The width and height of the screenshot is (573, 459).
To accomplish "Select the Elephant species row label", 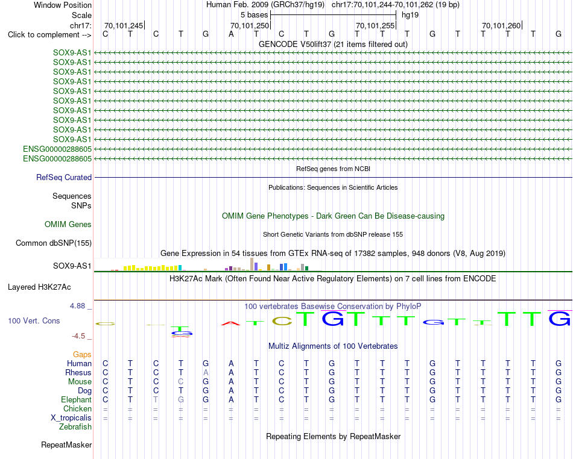I will click(76, 399).
